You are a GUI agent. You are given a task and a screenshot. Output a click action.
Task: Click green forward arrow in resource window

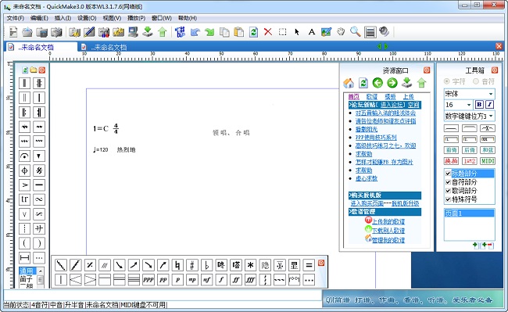pyautogui.click(x=392, y=83)
